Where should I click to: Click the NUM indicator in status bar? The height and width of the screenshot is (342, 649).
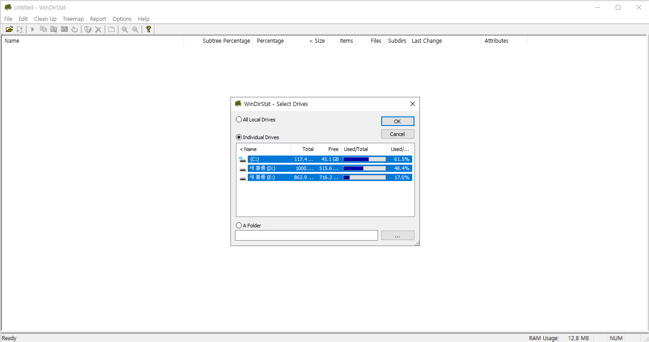(616, 338)
